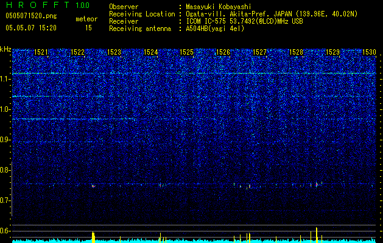Click the 1526 time marker
383x243 pixels.
[x=223, y=52]
